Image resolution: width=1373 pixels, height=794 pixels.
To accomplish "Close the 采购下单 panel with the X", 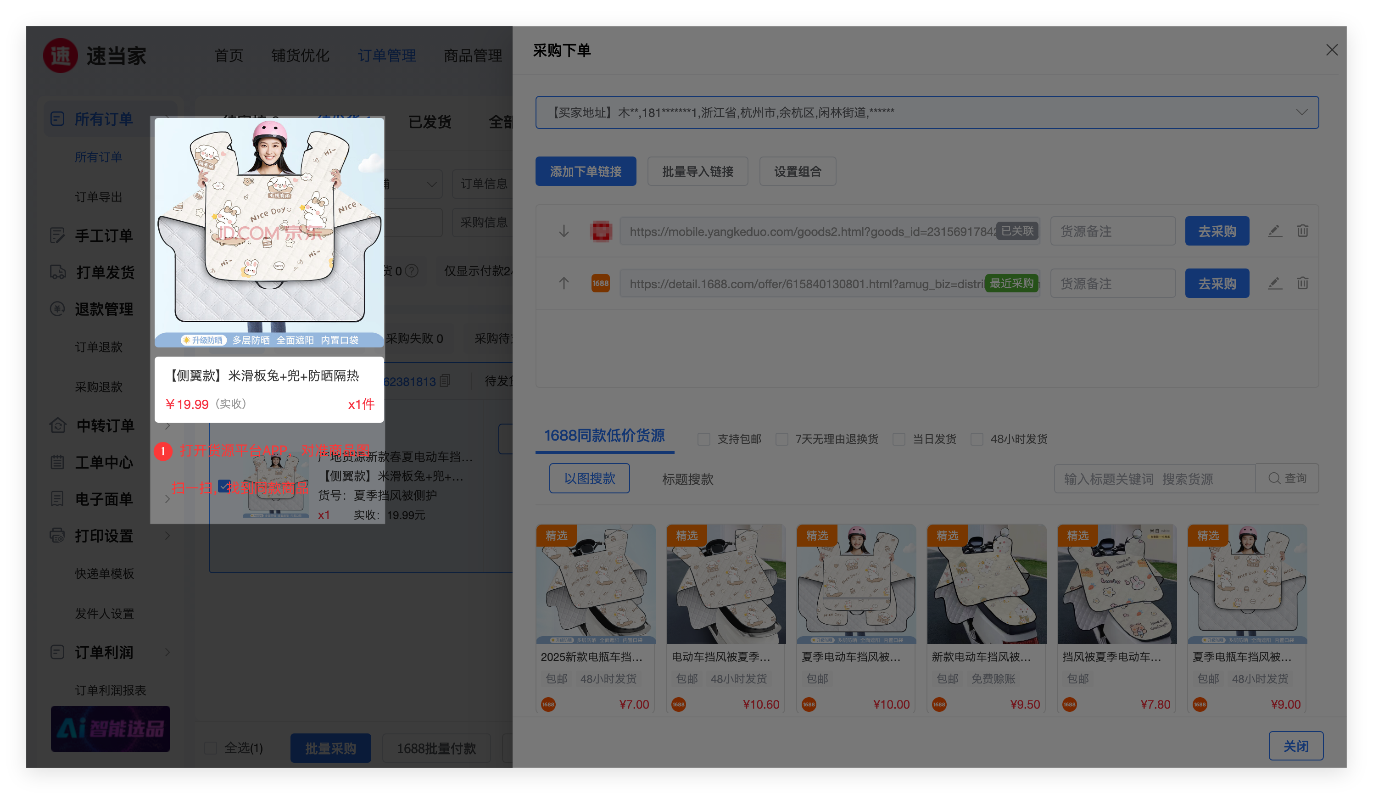I will pos(1332,50).
